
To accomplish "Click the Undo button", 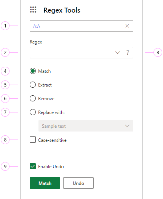I will 78,183.
